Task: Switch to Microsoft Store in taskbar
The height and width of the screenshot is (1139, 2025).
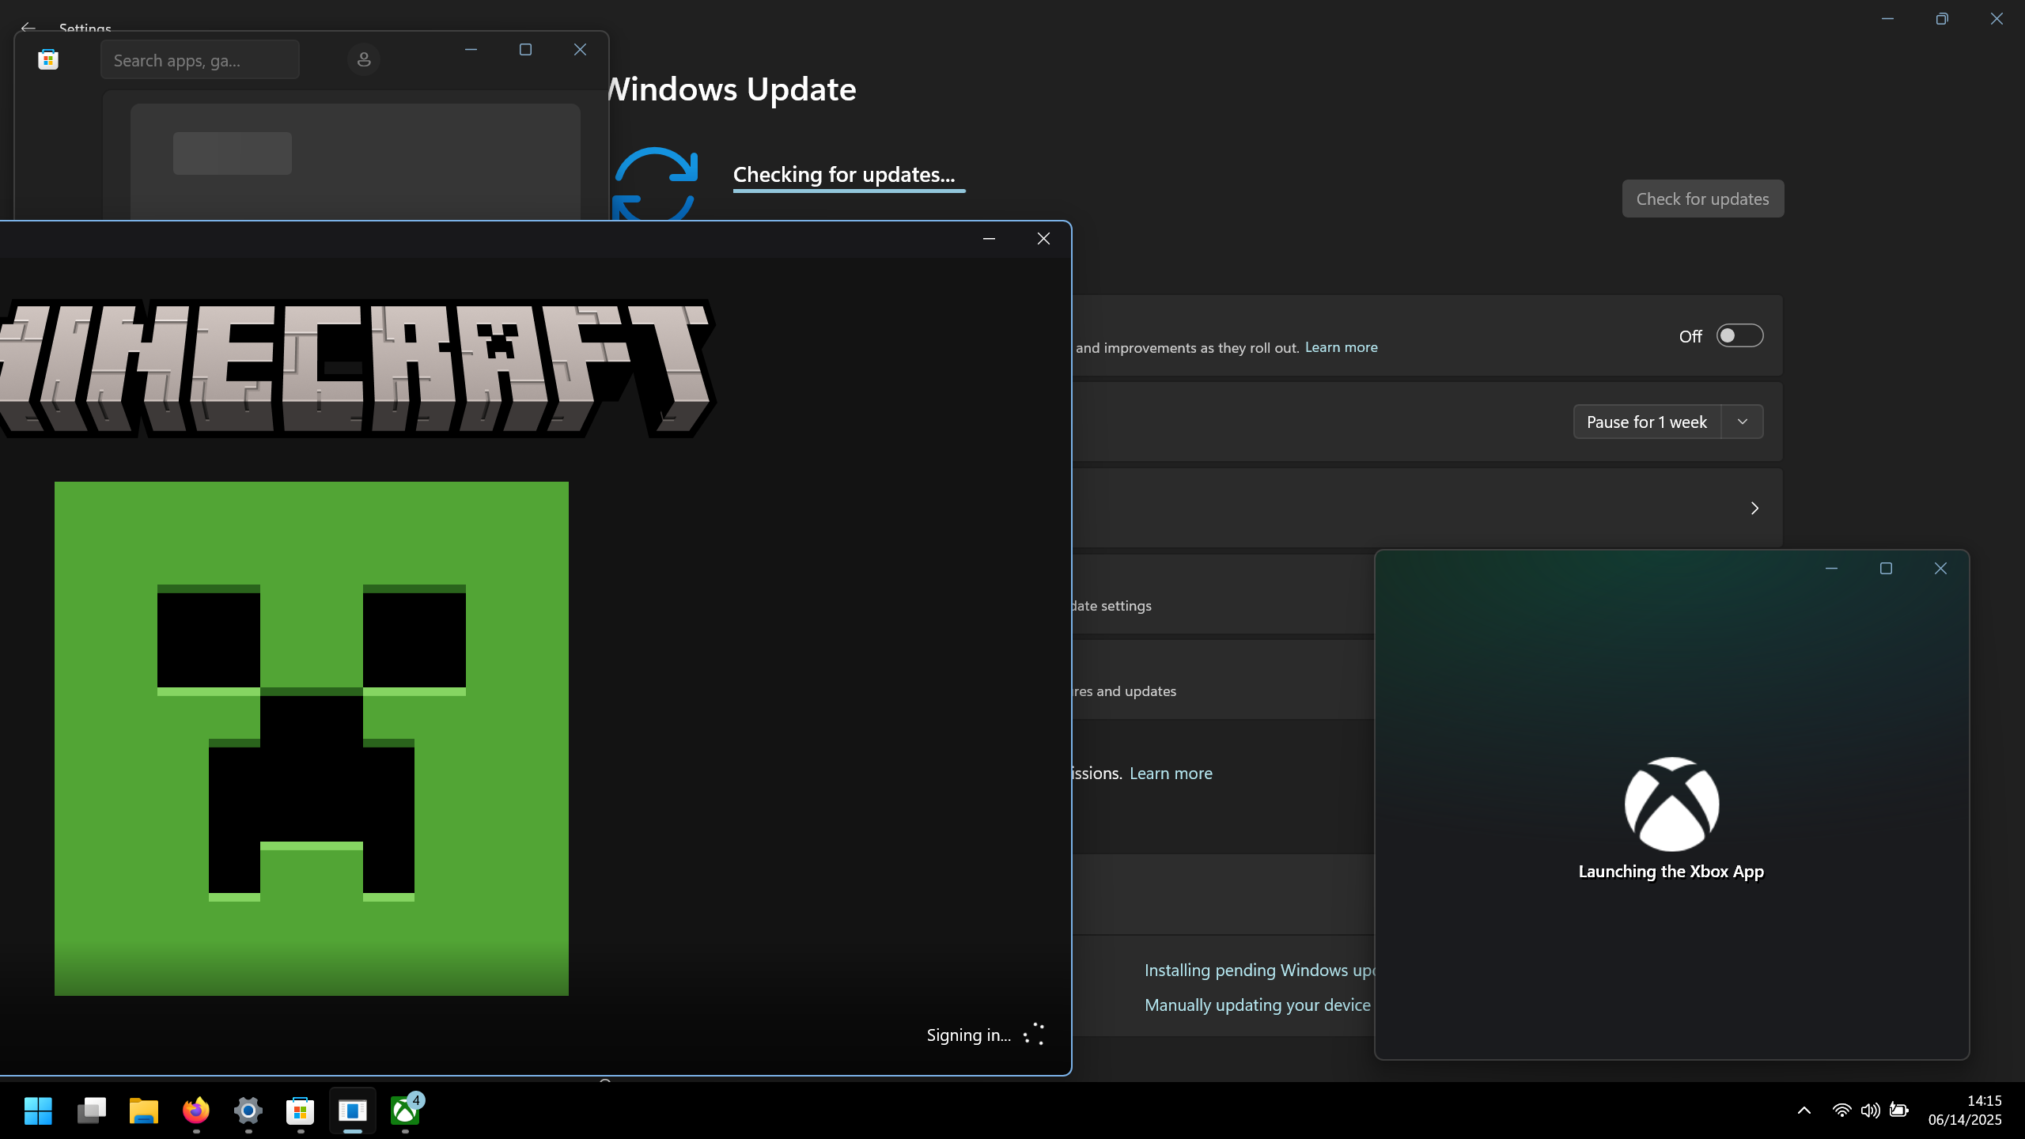Action: 301,1111
